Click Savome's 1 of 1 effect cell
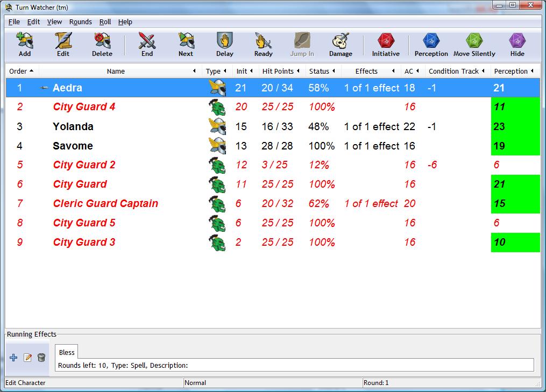Viewport: 546px width, 392px height. (x=372, y=146)
